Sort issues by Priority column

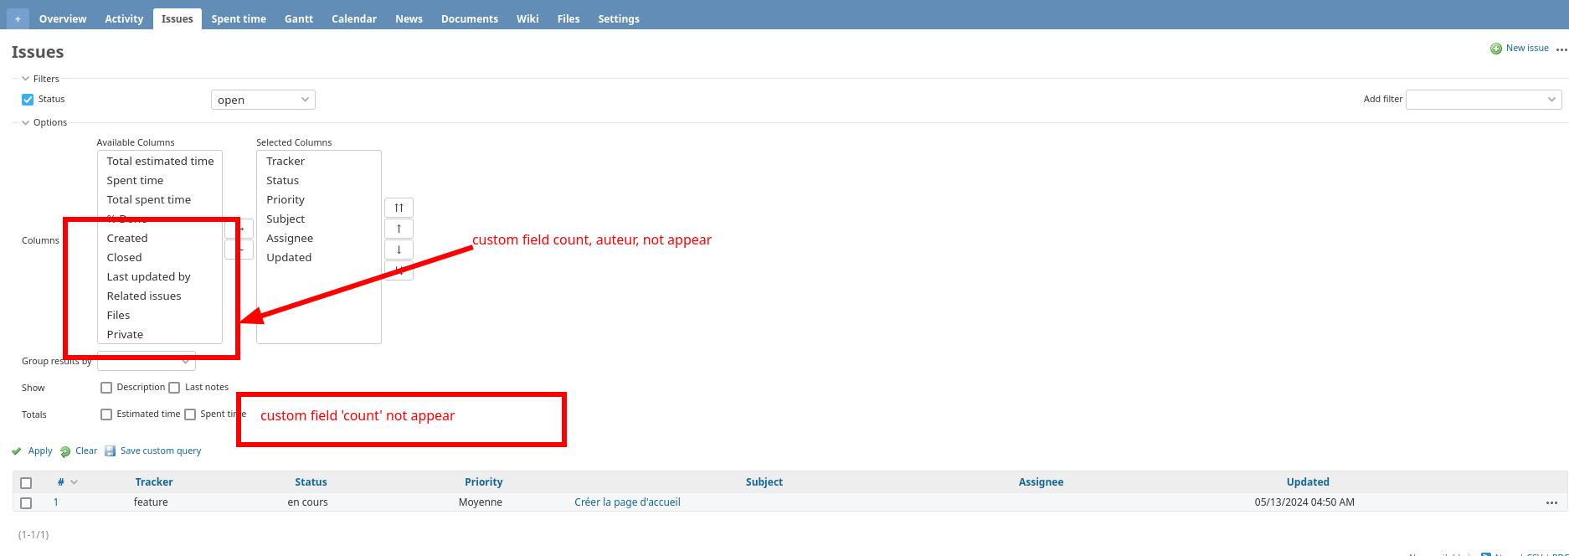click(x=484, y=482)
